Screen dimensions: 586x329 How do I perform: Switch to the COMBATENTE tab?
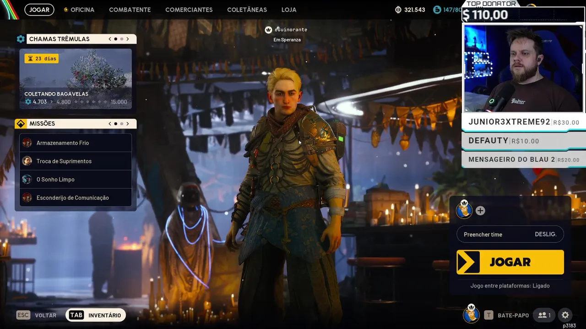pos(130,10)
